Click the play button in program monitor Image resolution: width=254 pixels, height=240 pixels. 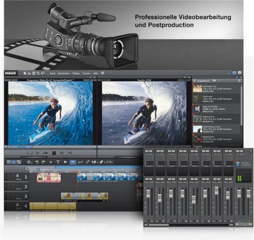(x=46, y=153)
